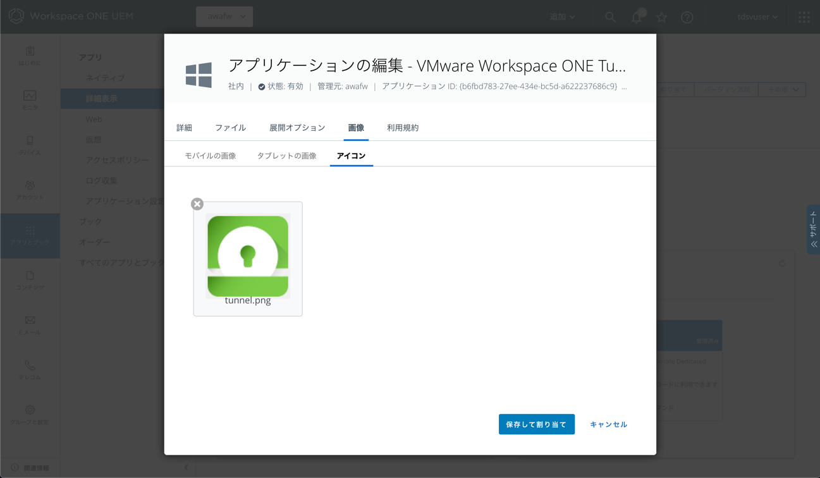Open the tdsvuser account dropdown

click(x=757, y=17)
